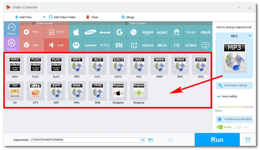260x150 pixels.
Task: Select the OGG format icon
Action: 201,65
